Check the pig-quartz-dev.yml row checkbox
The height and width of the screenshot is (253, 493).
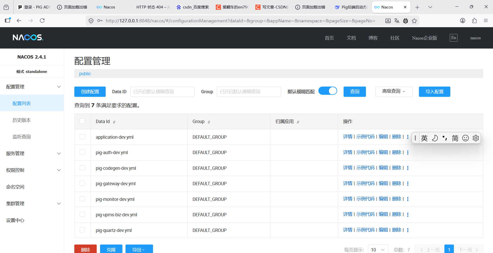coord(82,230)
